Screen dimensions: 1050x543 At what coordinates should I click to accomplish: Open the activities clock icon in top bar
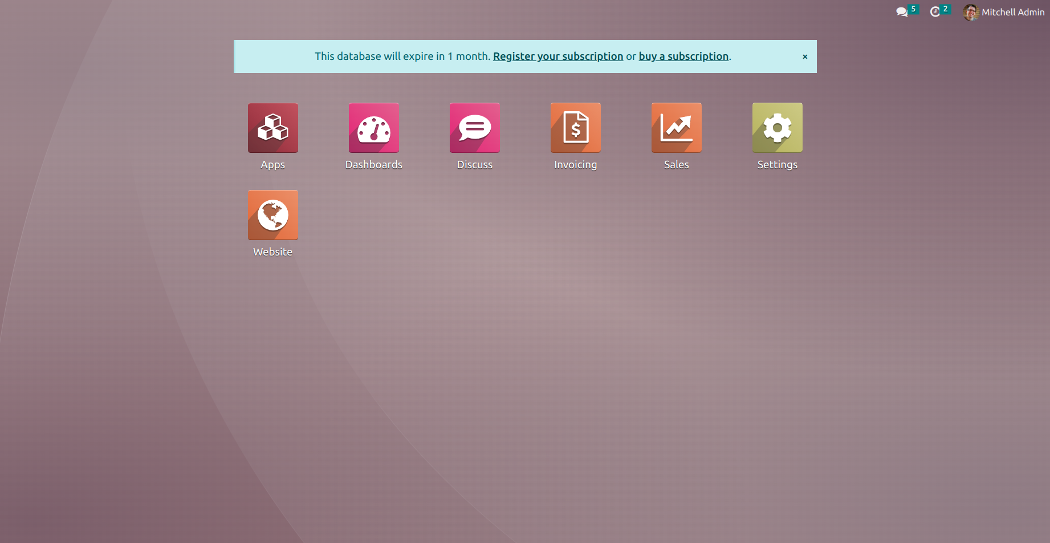935,12
